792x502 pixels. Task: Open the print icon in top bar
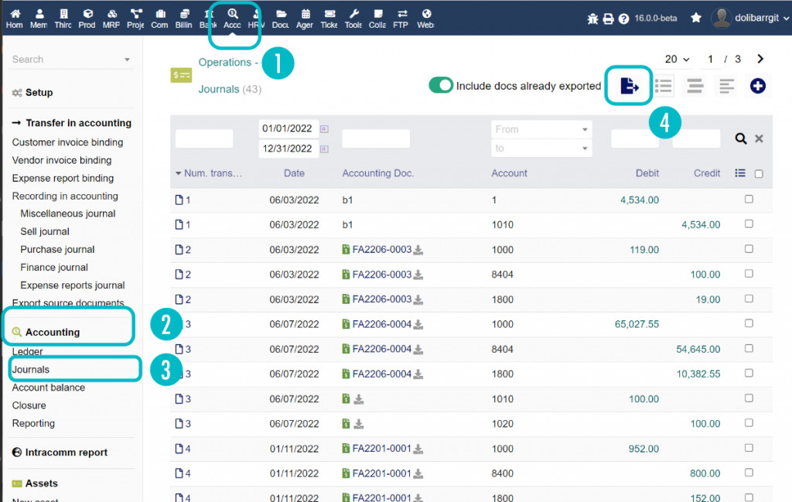pyautogui.click(x=608, y=19)
